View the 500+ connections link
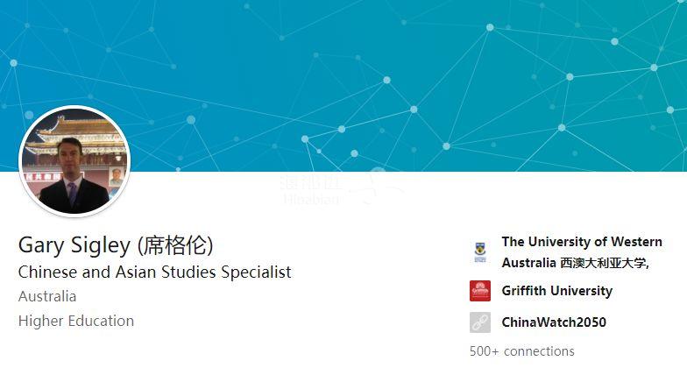687x375 pixels. coord(522,350)
